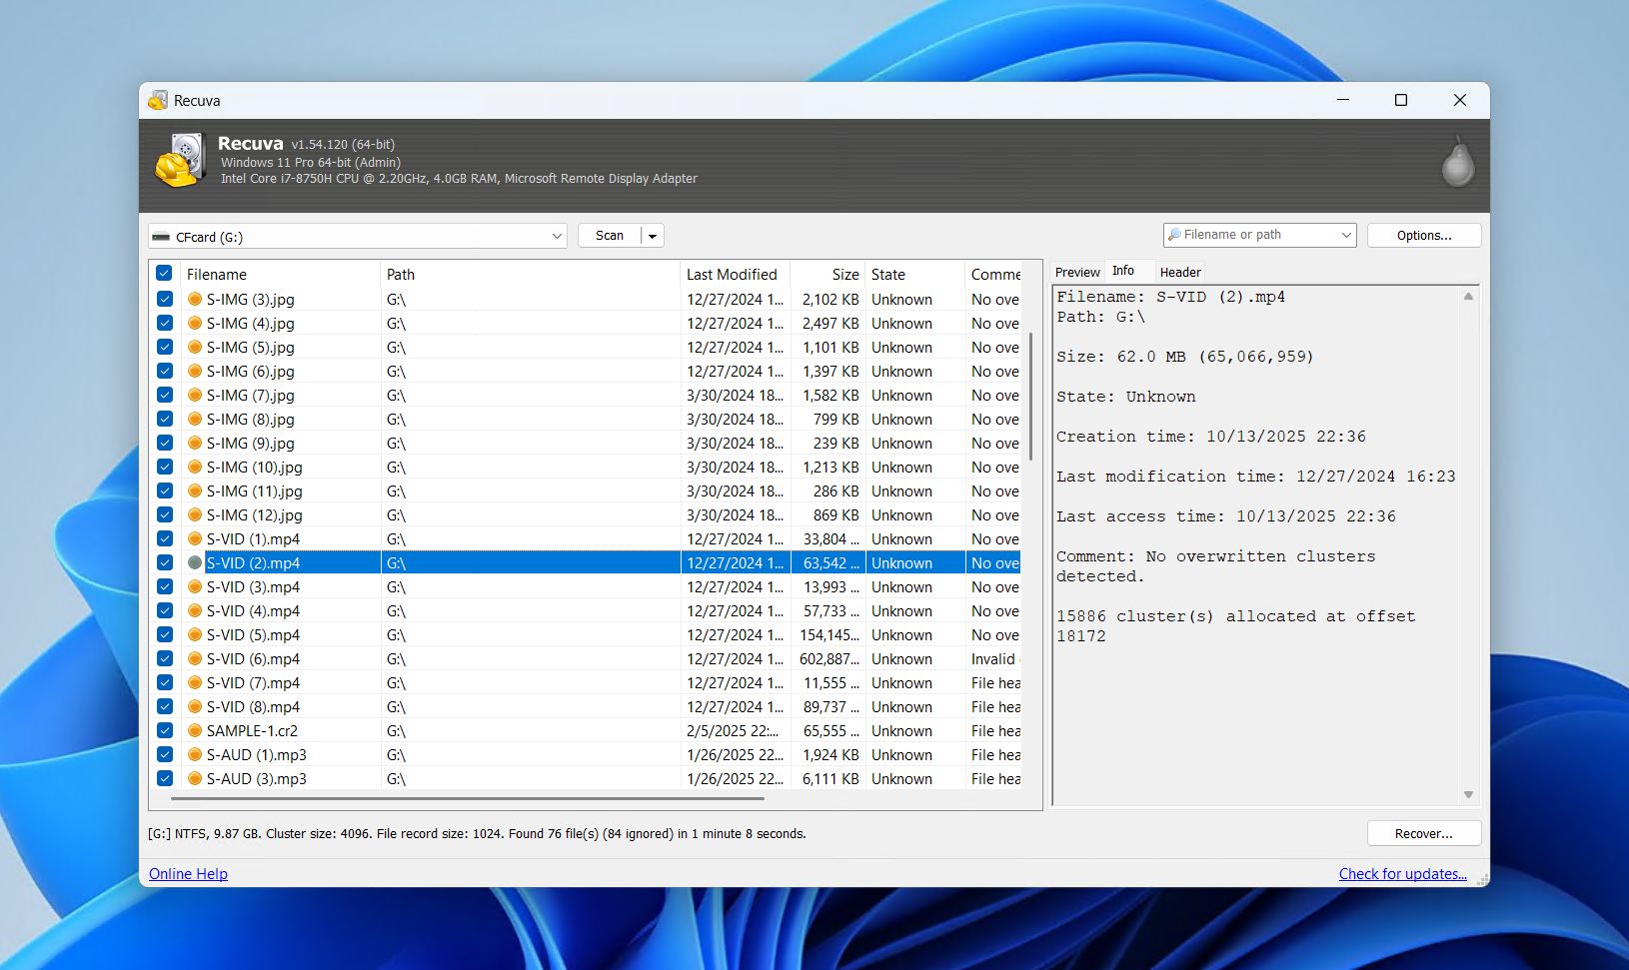1629x970 pixels.
Task: Click the green status dot beside S-VID (2).mp4
Action: [195, 562]
